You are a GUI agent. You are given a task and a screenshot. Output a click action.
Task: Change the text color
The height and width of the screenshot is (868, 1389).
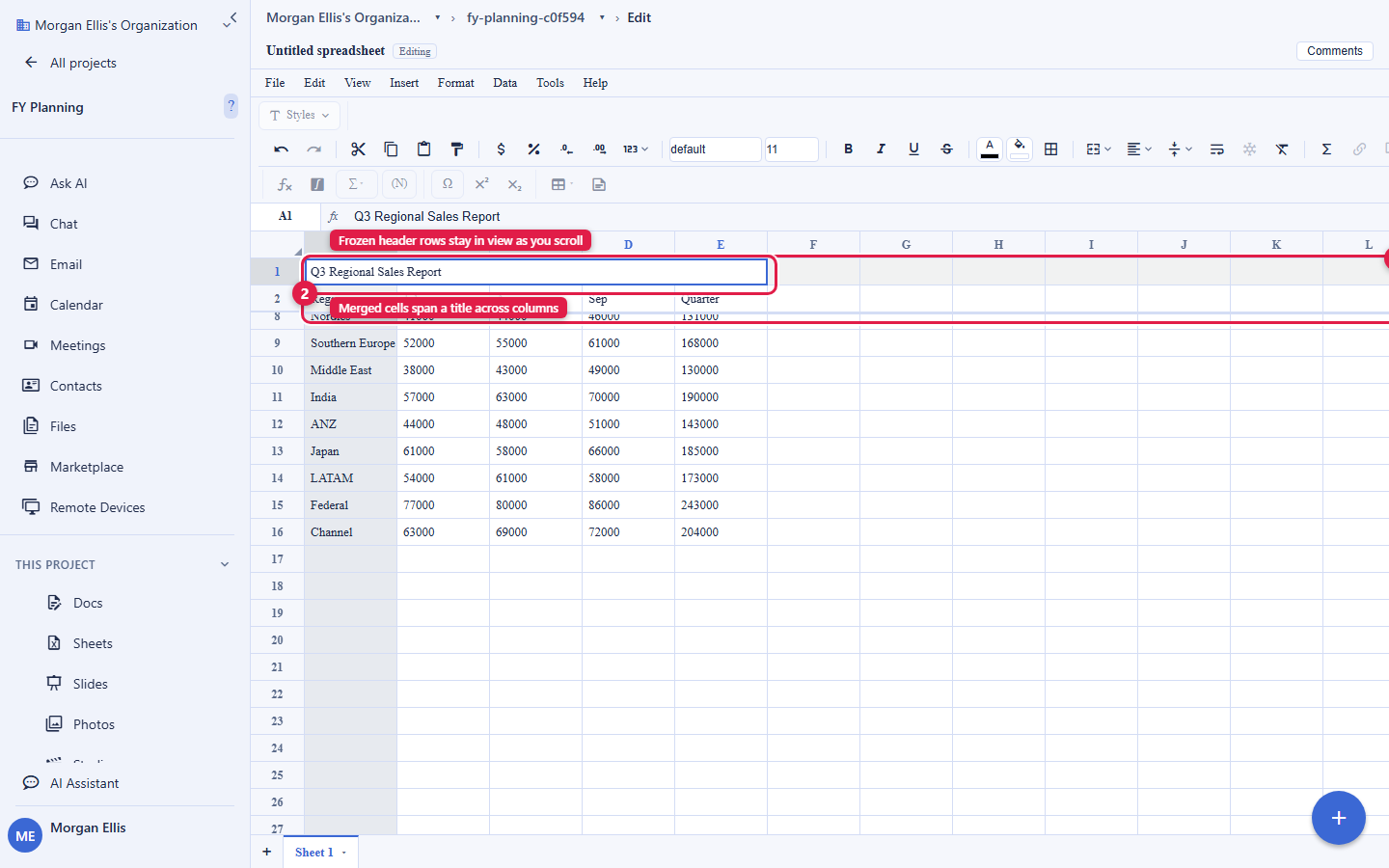coord(989,149)
